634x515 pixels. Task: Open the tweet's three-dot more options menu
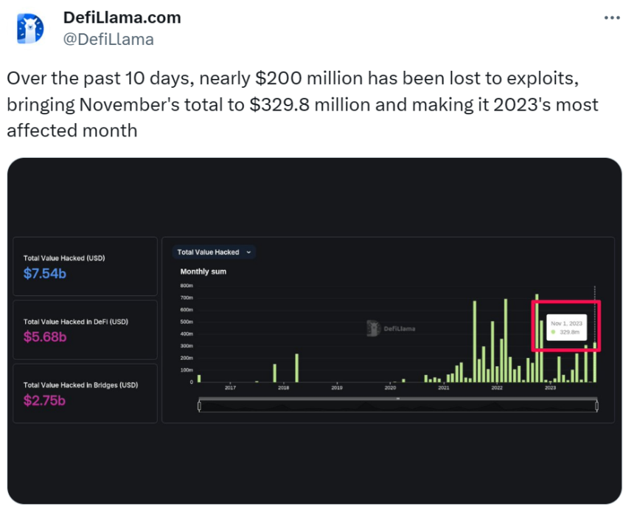612,18
